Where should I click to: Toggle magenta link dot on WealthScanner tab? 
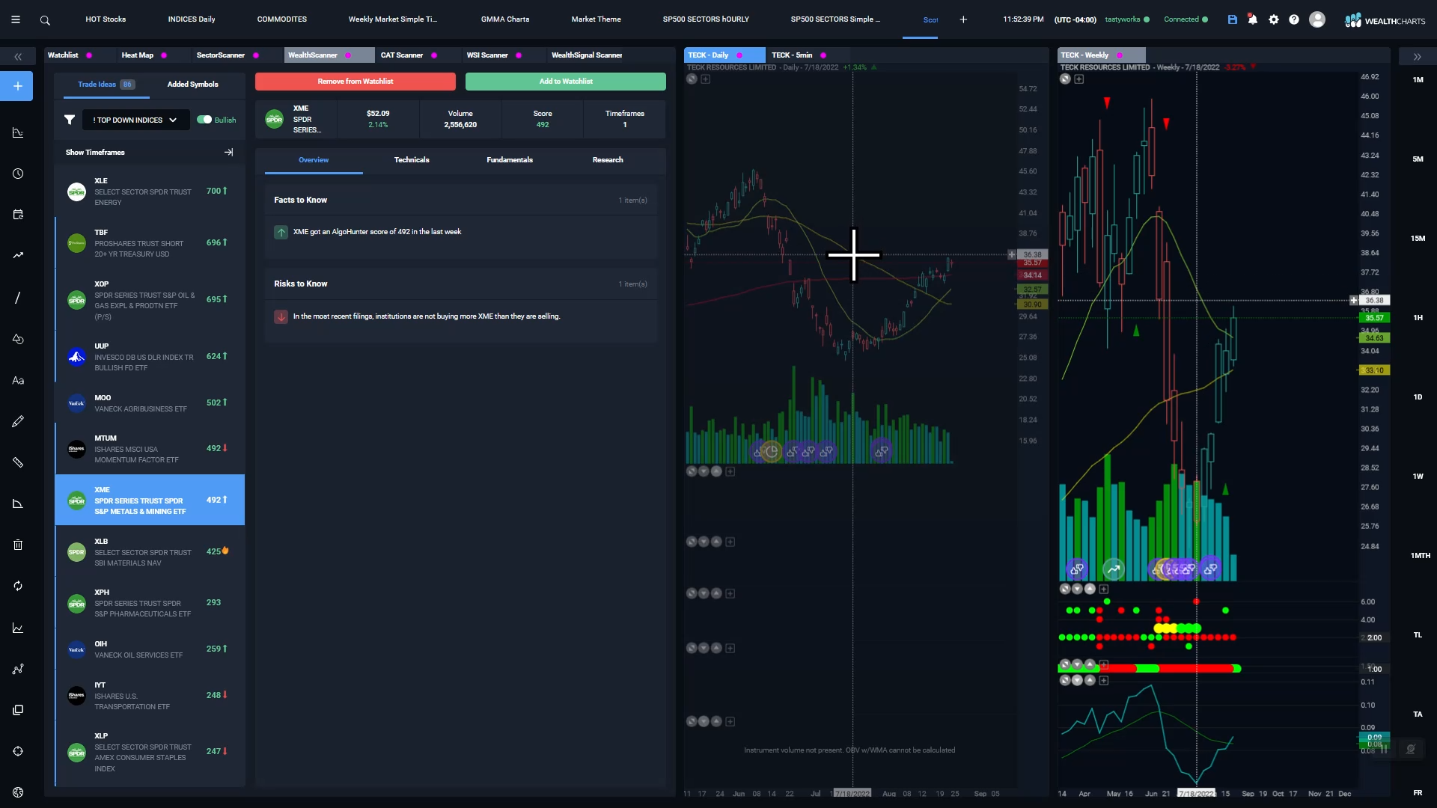pyautogui.click(x=348, y=55)
